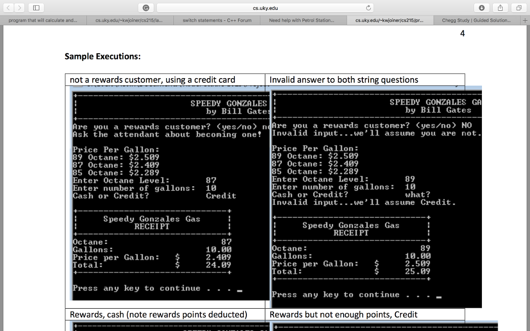Click the Grammarly extension icon
The height and width of the screenshot is (331, 530).
pos(146,8)
